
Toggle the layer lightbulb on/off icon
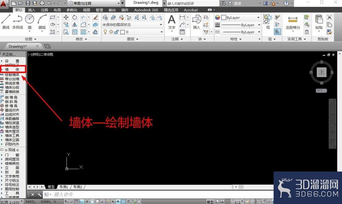click(105, 32)
